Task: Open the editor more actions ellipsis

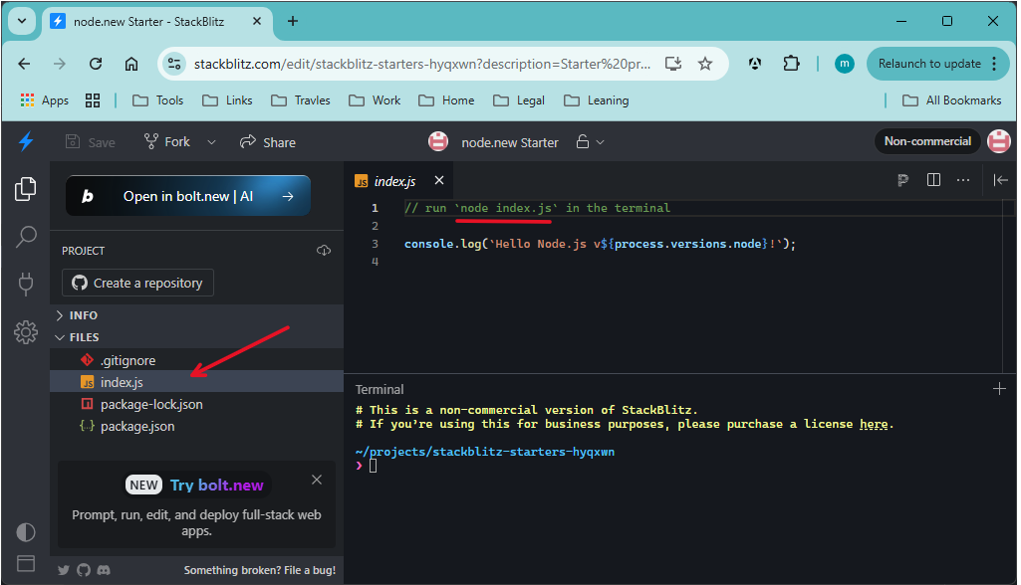Action: 963,180
